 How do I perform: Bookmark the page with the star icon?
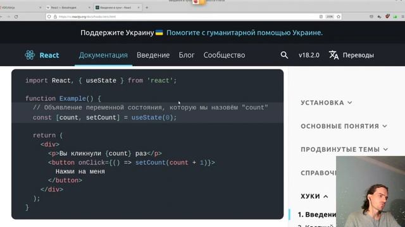(339, 17)
